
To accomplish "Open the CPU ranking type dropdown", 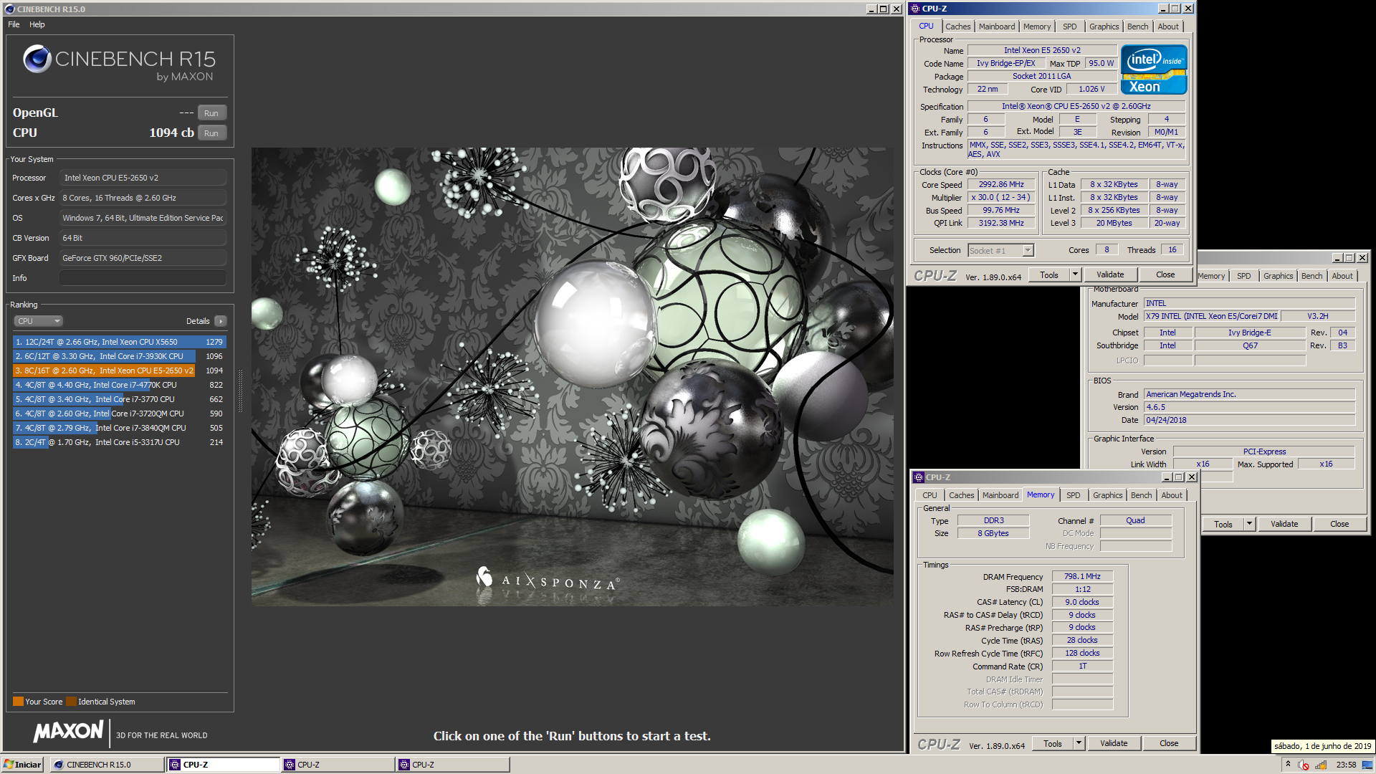I will 38,321.
